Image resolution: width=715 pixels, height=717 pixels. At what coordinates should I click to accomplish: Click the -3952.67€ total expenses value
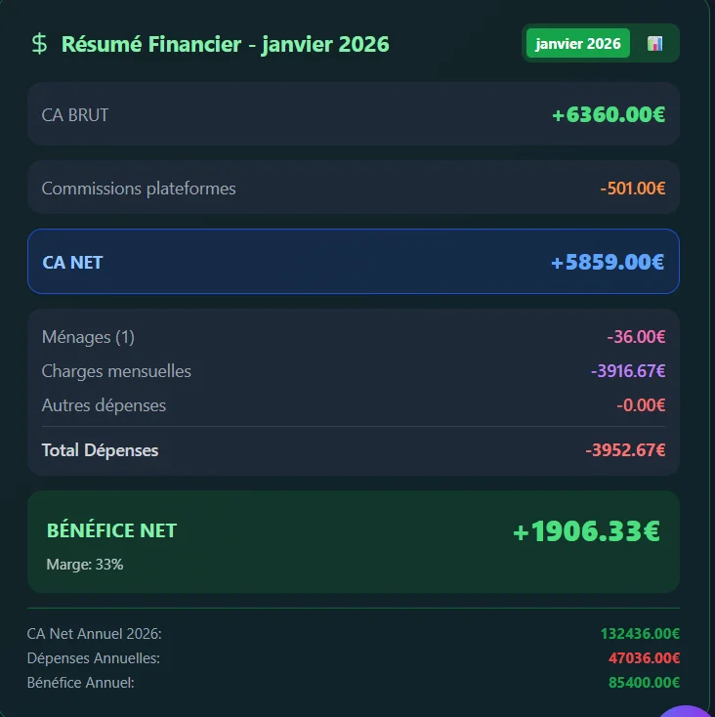pyautogui.click(x=625, y=450)
